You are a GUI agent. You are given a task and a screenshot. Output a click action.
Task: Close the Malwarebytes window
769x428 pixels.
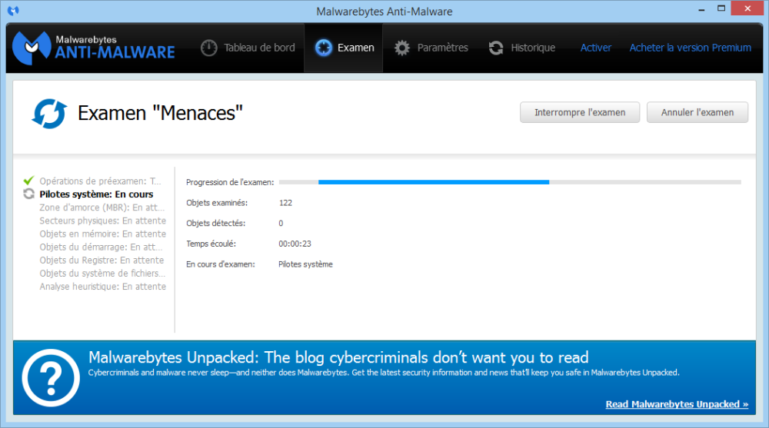click(x=747, y=8)
